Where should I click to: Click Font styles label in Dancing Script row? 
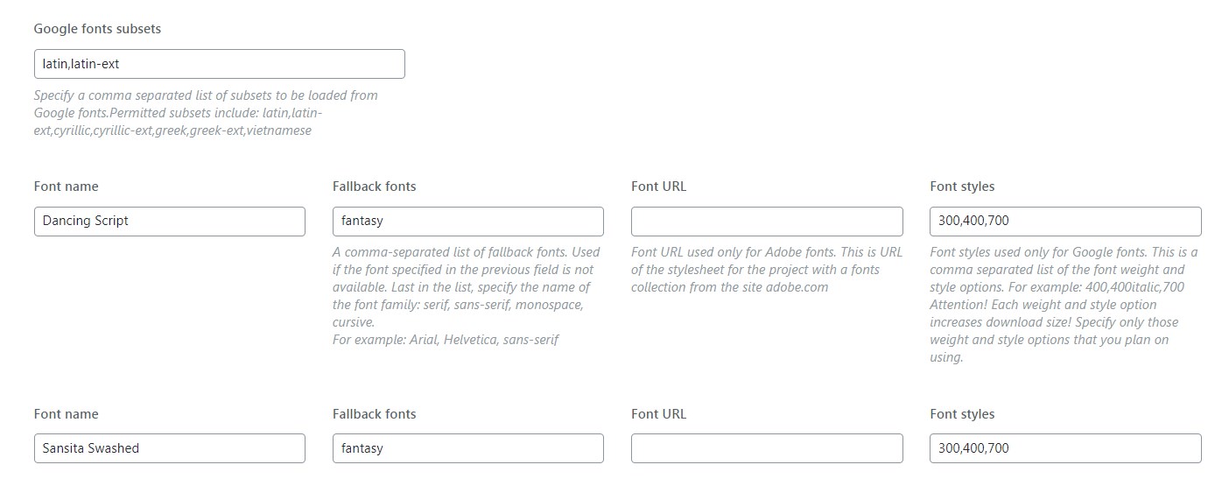point(962,187)
